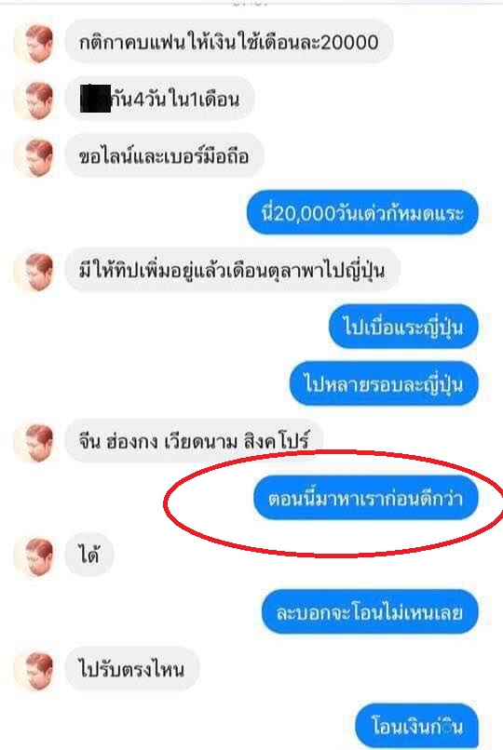
Task: Tap the last blue bubble starting with 'โอนเงิน'
Action: (416, 726)
